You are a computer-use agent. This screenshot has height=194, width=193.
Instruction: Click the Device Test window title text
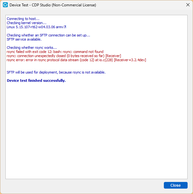point(53,5)
